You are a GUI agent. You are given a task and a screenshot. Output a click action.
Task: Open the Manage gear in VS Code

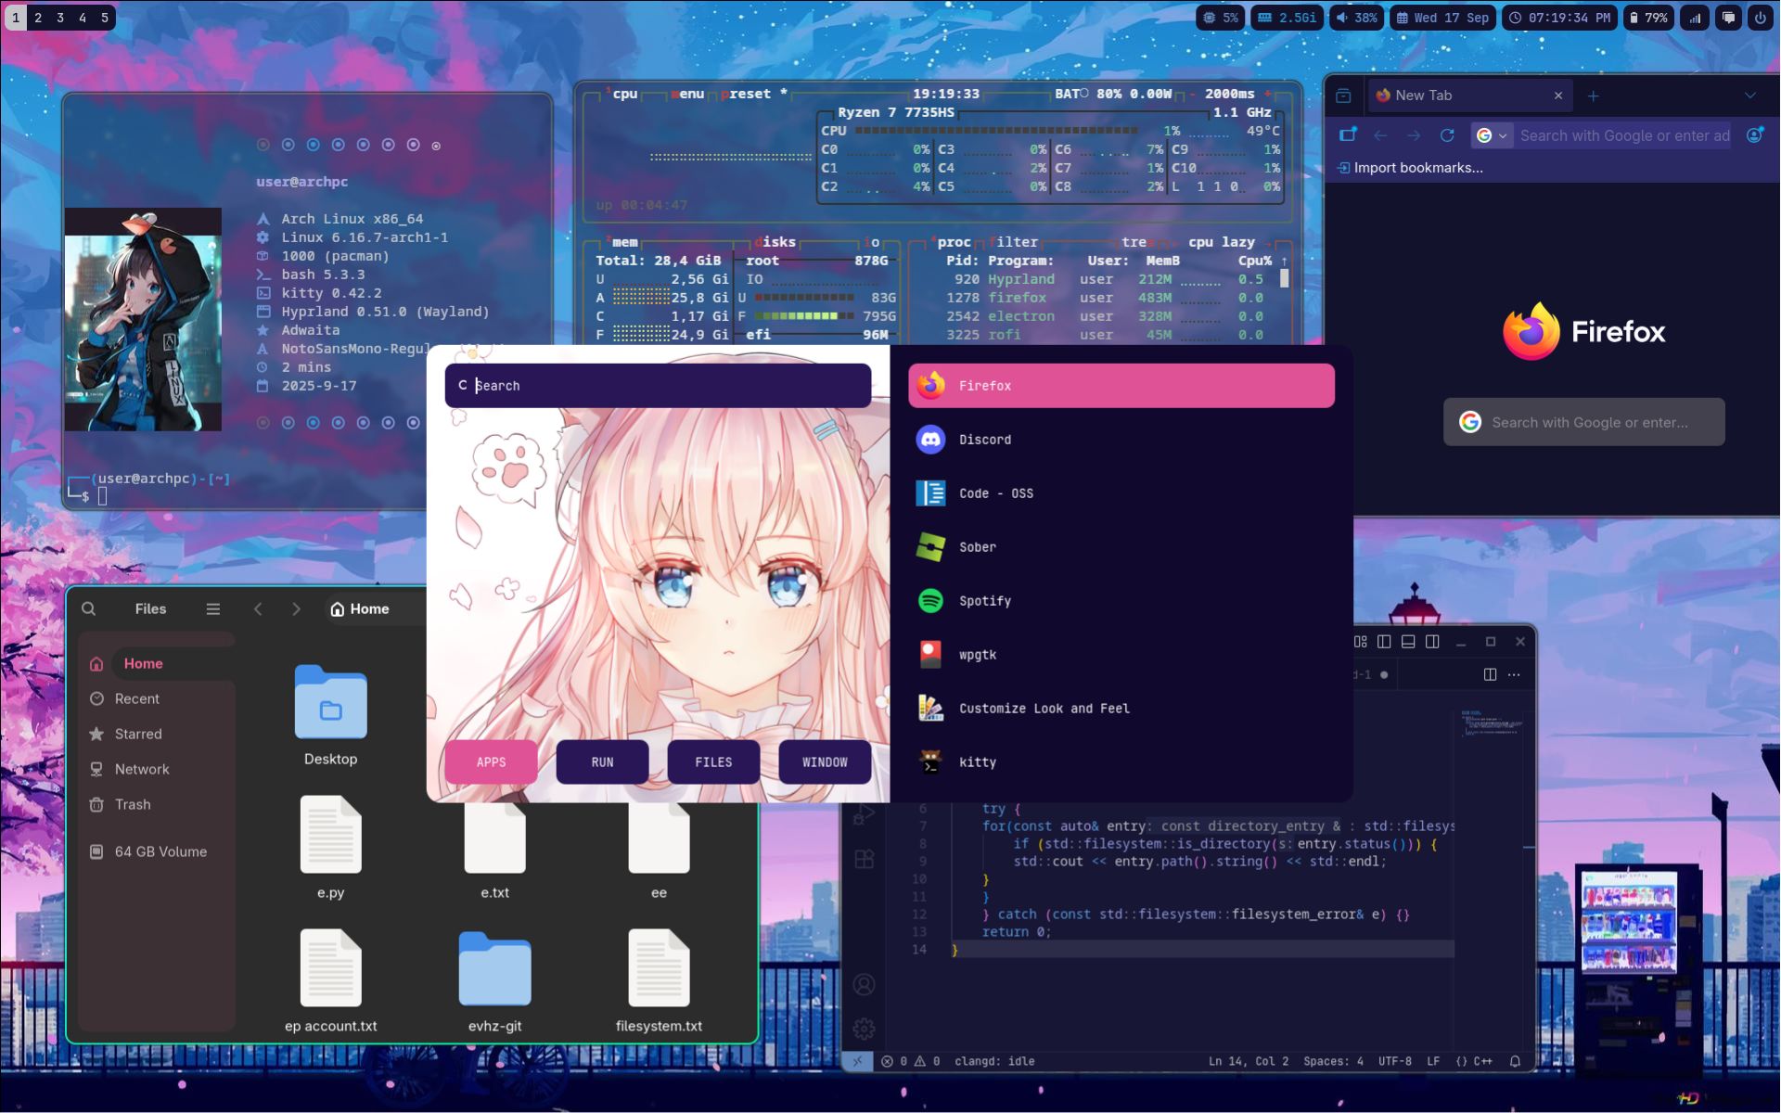(864, 1029)
